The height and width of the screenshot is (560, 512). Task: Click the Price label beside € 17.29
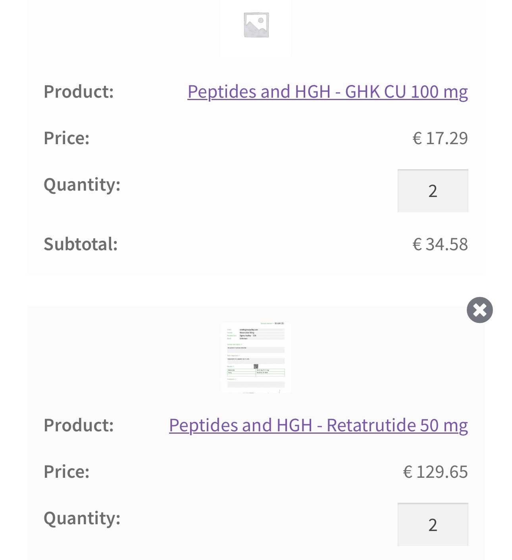67,138
